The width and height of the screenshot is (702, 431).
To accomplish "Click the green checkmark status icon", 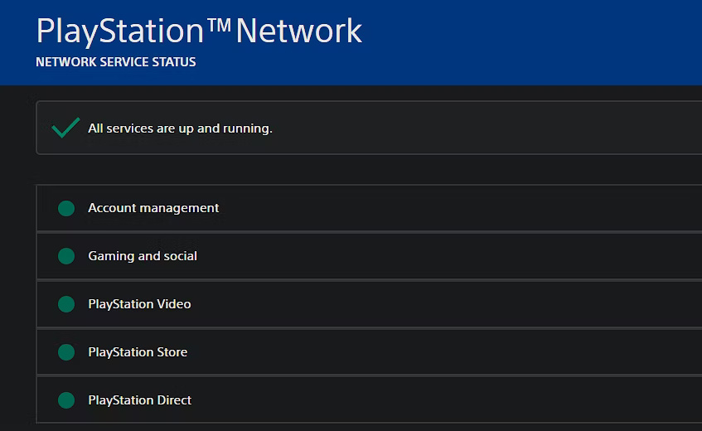I will (65, 128).
